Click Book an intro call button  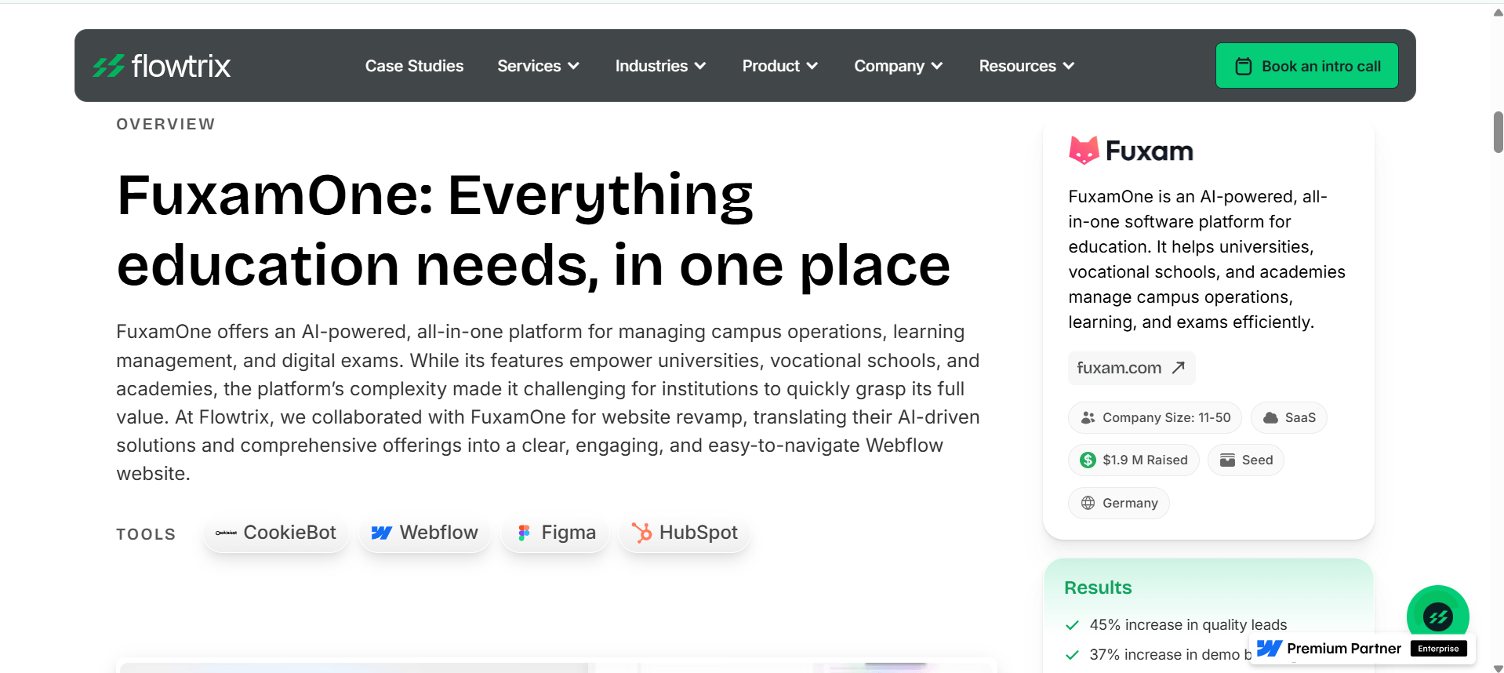tap(1306, 66)
